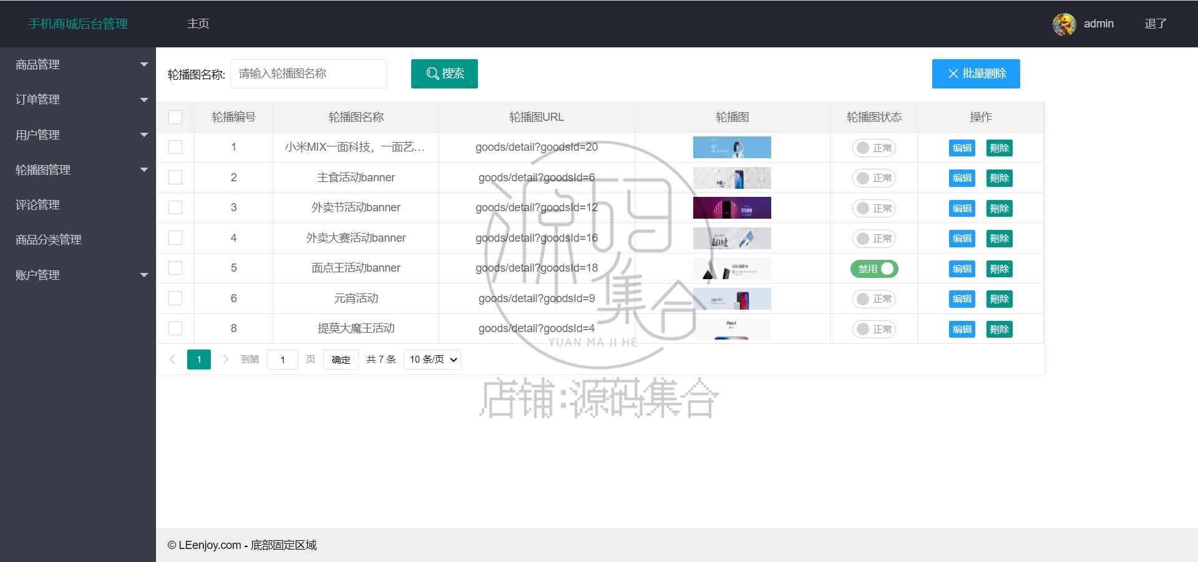The image size is (1198, 562).
Task: Click the 批量删除 batch delete button
Action: (x=976, y=74)
